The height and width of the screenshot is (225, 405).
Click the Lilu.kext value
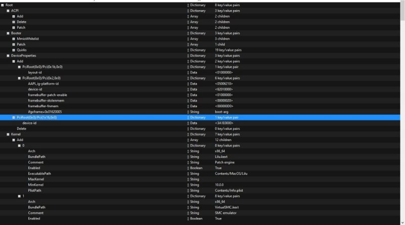(x=221, y=157)
